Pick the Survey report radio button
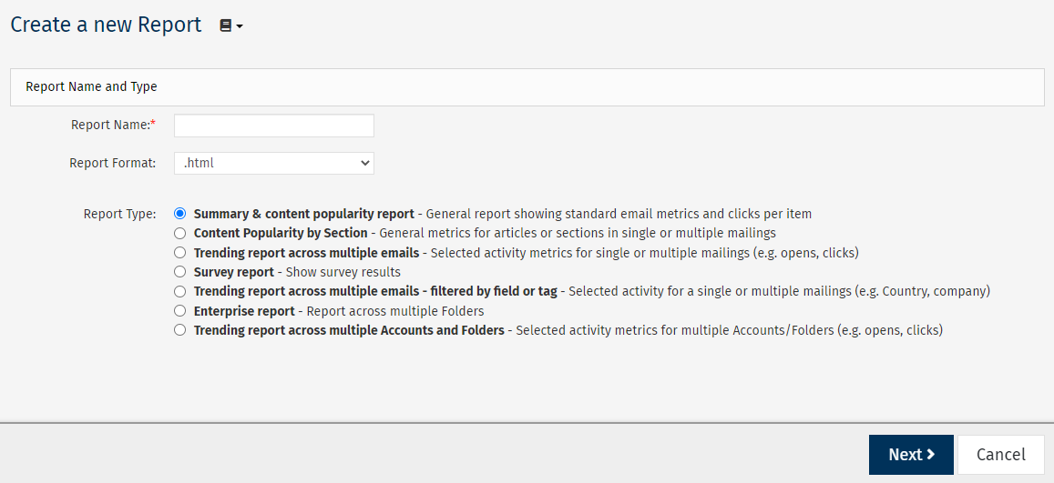The height and width of the screenshot is (483, 1054). (x=179, y=272)
